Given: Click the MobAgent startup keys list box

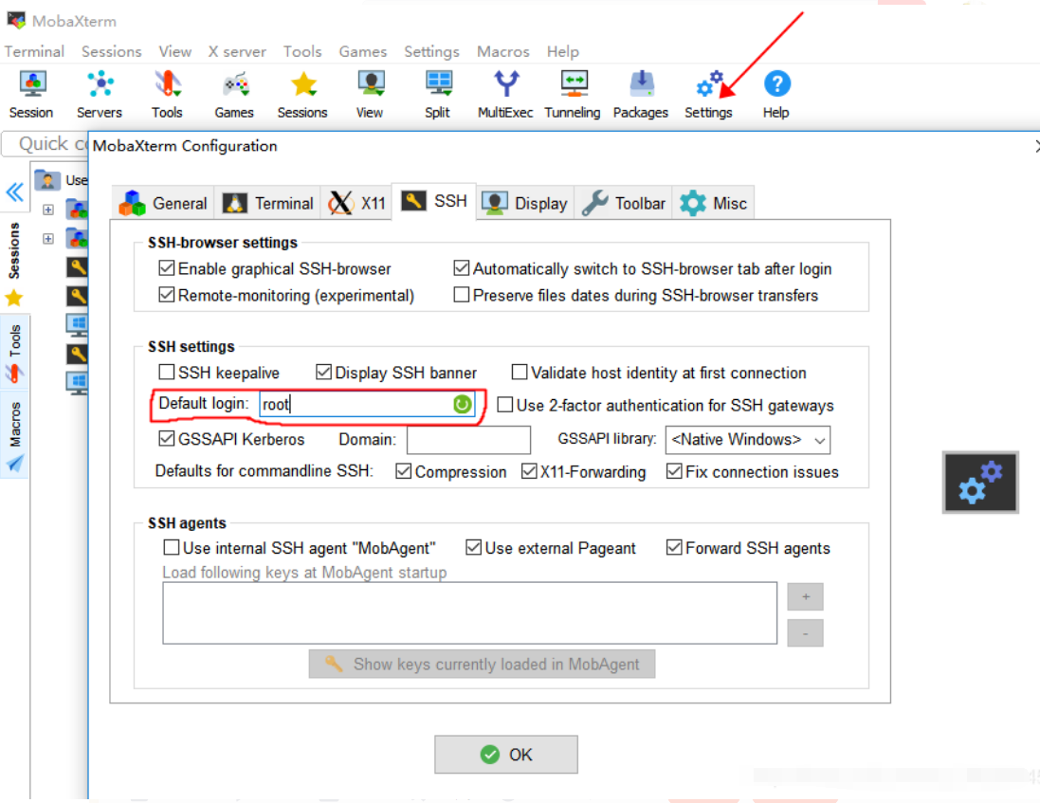Looking at the screenshot, I should pyautogui.click(x=469, y=612).
